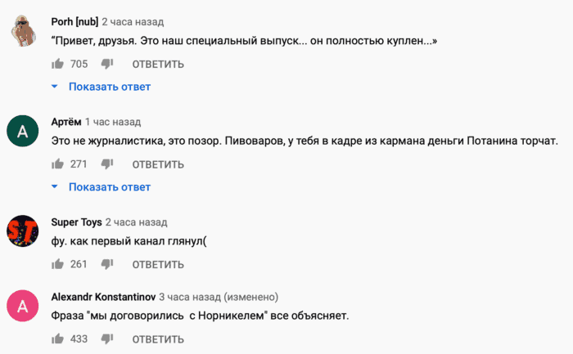
Task: Like Super Toys comment with 261 likes
Action: [x=58, y=264]
